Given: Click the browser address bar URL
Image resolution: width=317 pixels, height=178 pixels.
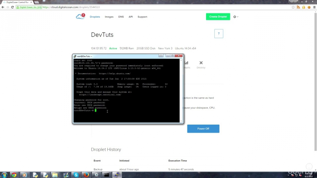Looking at the screenshot, I should pos(71,7).
